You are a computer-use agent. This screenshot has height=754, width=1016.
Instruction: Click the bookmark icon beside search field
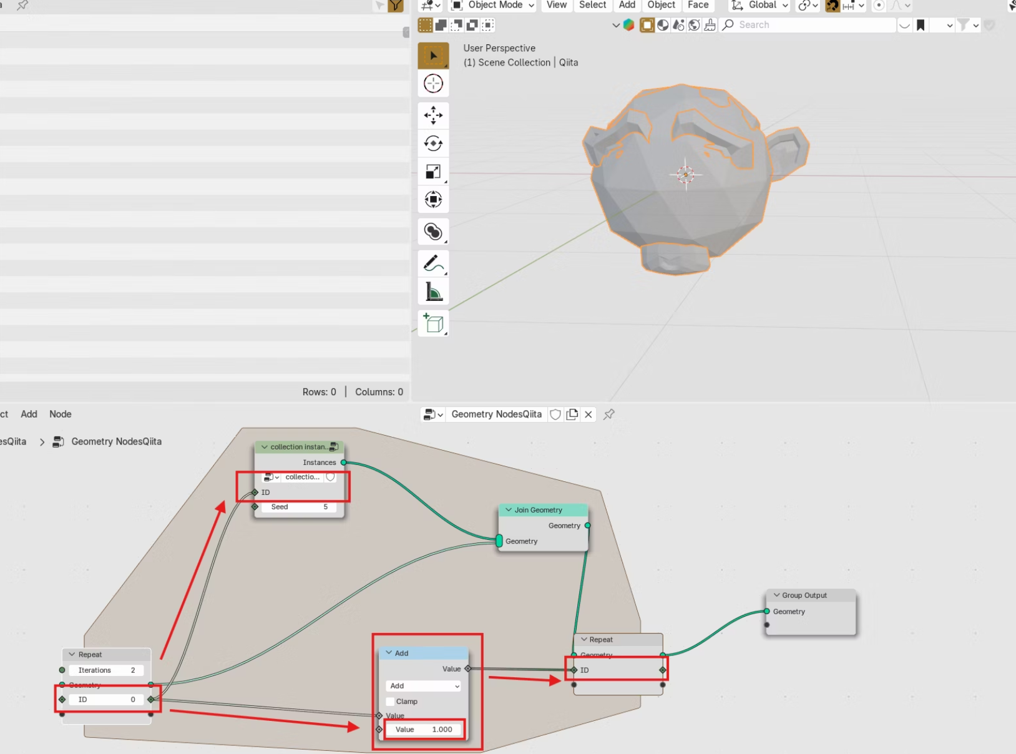(921, 25)
